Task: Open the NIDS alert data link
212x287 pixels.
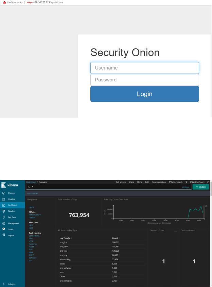Action: [31, 228]
